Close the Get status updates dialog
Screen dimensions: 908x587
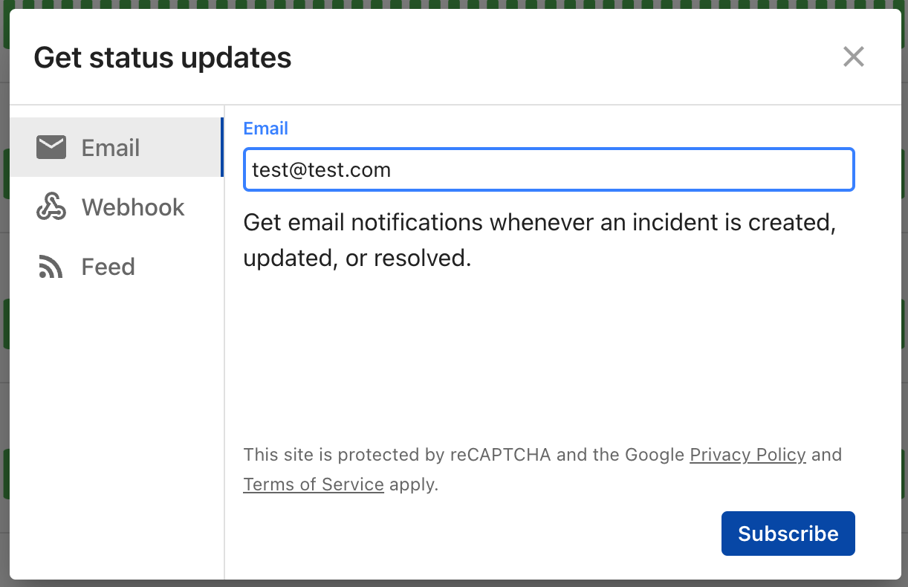pos(854,56)
